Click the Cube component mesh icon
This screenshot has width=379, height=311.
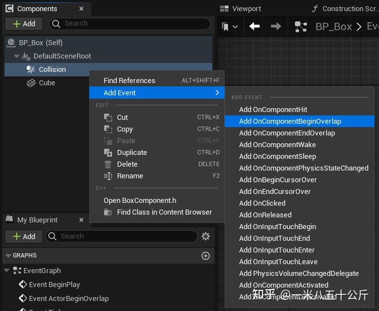pos(31,83)
